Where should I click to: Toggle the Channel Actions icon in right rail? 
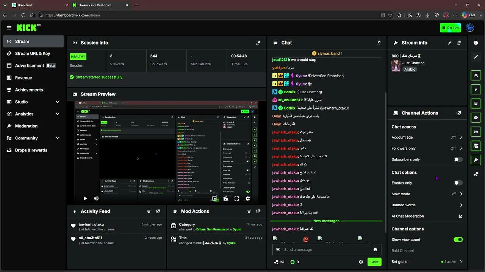click(476, 145)
